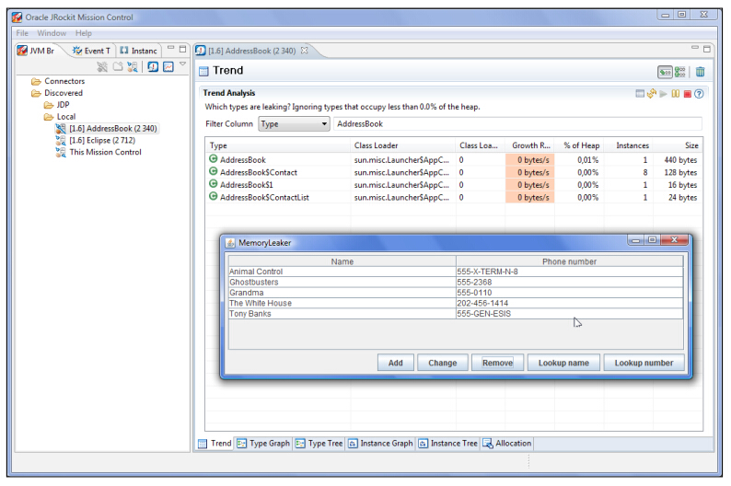Select [1.6] Eclipse (2 712) in JVM tree
Viewport: 731px width, 486px height.
coord(96,140)
